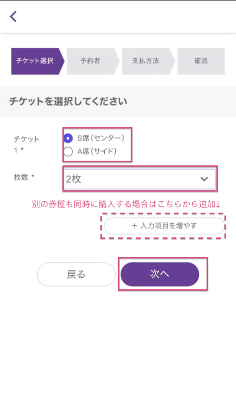Click the チケットを選択してください heading
Viewport: 236px width, 393px height.
point(68,102)
